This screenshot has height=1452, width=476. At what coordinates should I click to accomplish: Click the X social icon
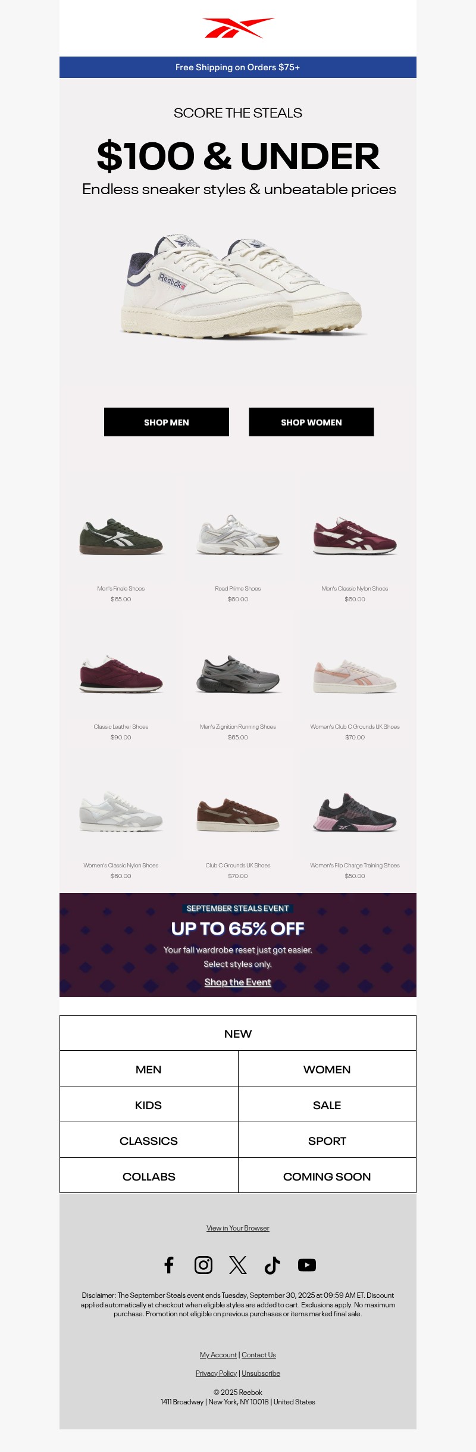238,1264
